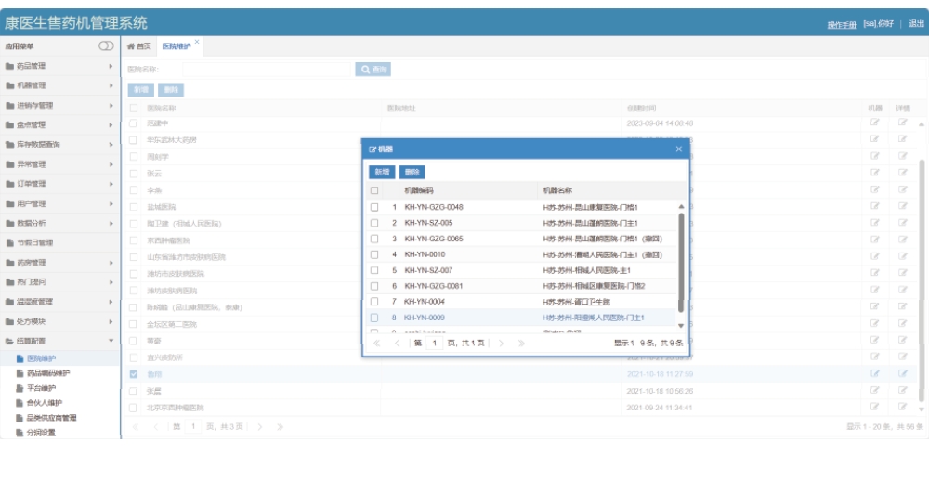Viewport: 929px width, 493px height.
Task: Go to last page in 机器 dialog
Action: [x=521, y=344]
